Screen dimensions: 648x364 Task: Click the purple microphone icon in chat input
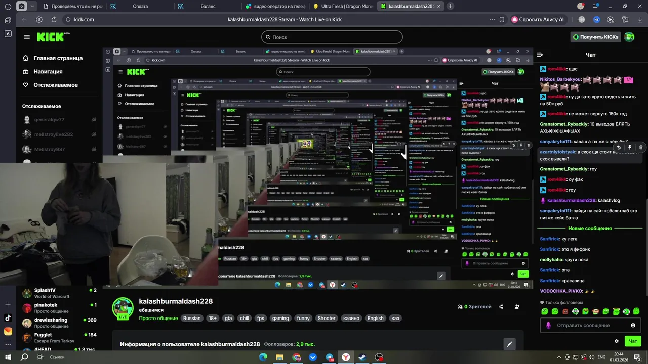[548, 325]
